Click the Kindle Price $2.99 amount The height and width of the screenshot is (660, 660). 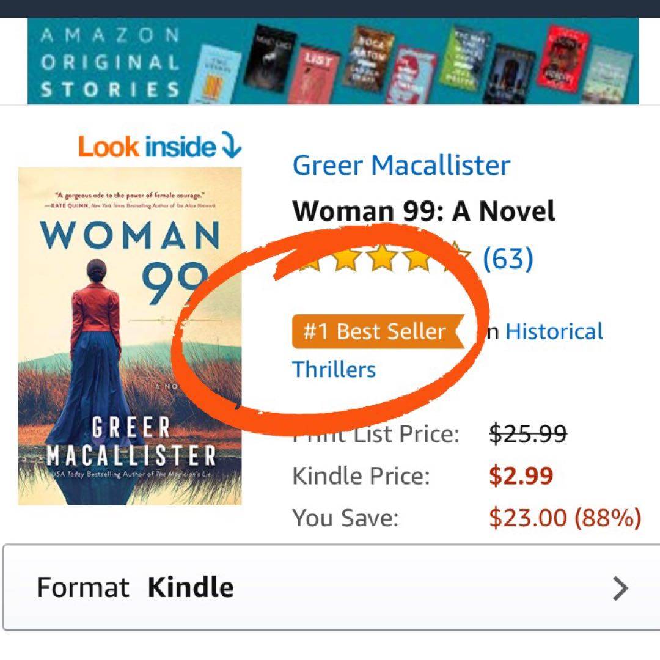coord(521,475)
